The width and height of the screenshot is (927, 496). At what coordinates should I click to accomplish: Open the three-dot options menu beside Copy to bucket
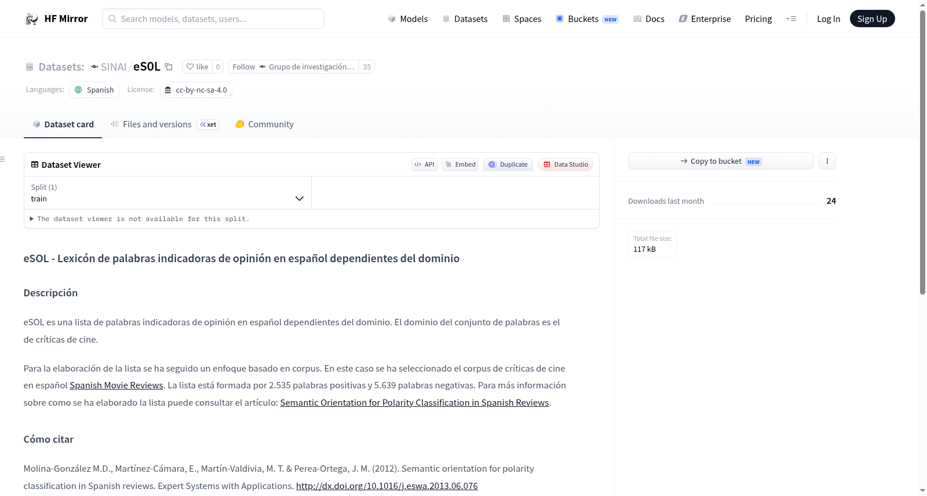click(x=827, y=161)
